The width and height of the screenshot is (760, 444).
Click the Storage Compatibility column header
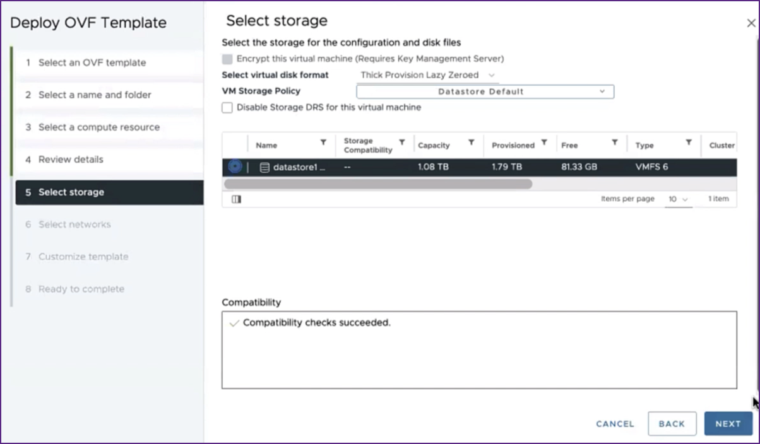click(368, 145)
